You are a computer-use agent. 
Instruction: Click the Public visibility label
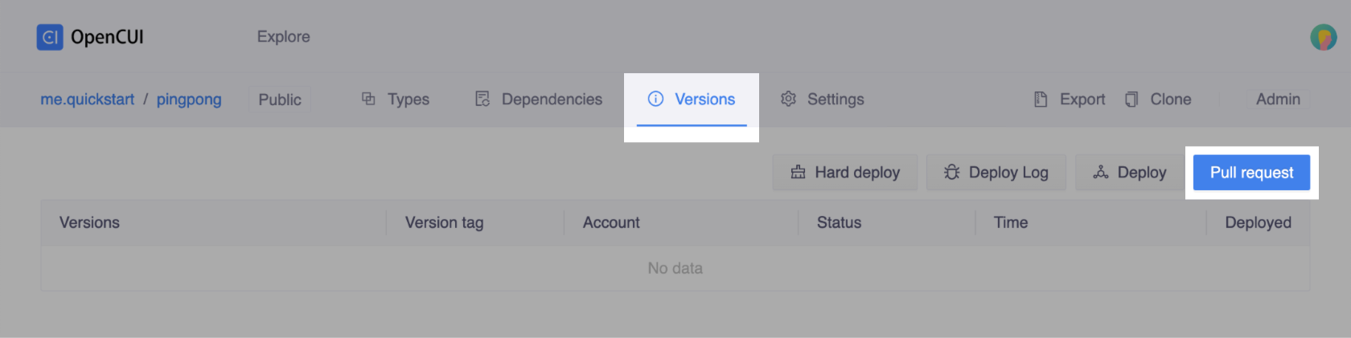click(x=280, y=100)
